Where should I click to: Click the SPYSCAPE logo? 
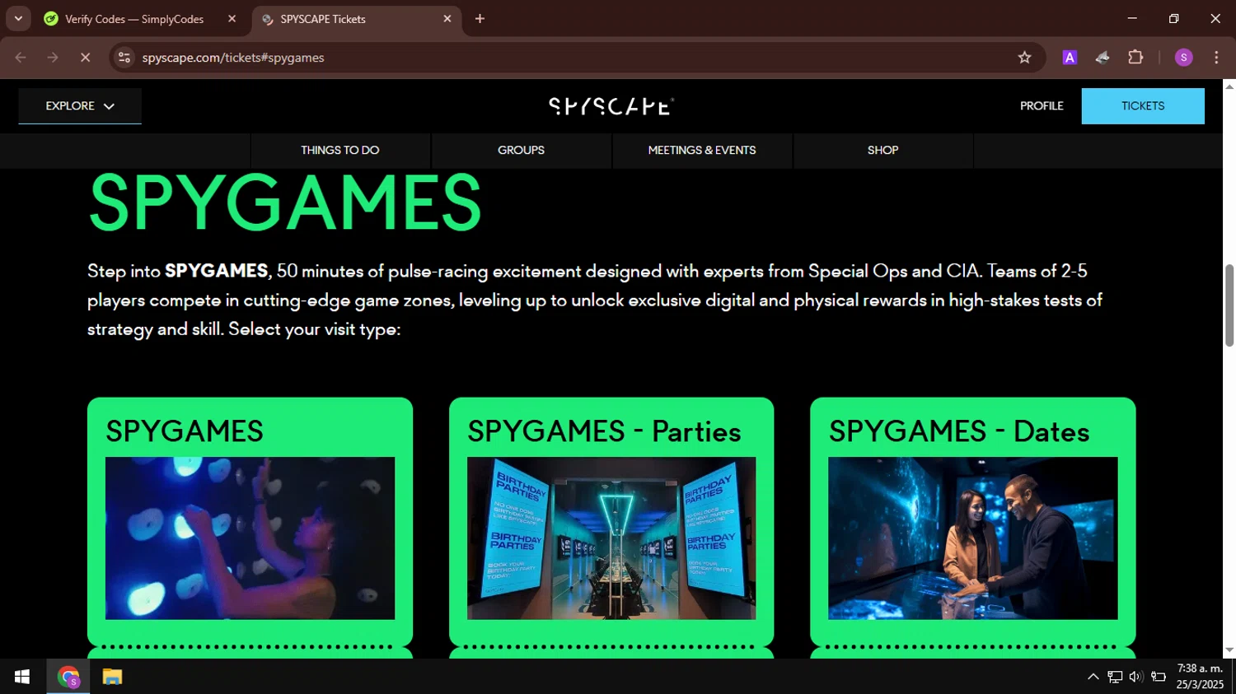611,106
